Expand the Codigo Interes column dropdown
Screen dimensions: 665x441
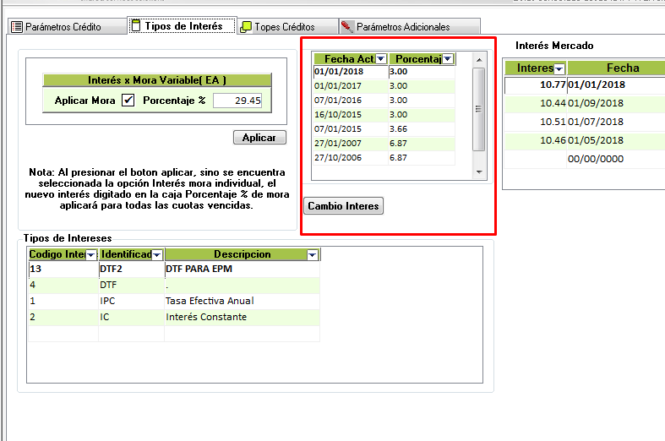point(91,254)
